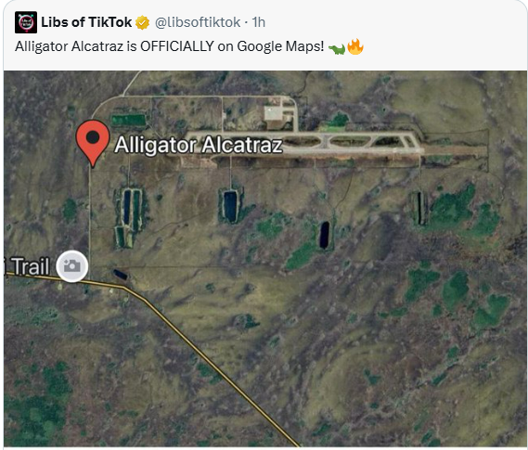Image resolution: width=528 pixels, height=450 pixels.
Task: Open the Libs of TikTok display name
Action: [86, 22]
